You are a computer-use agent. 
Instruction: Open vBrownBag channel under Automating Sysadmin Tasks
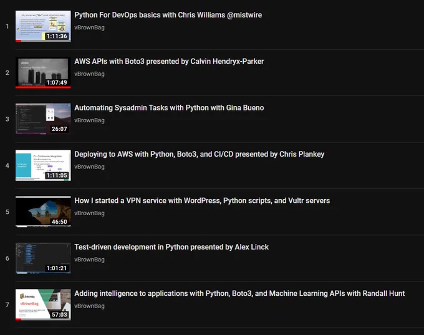pyautogui.click(x=90, y=120)
